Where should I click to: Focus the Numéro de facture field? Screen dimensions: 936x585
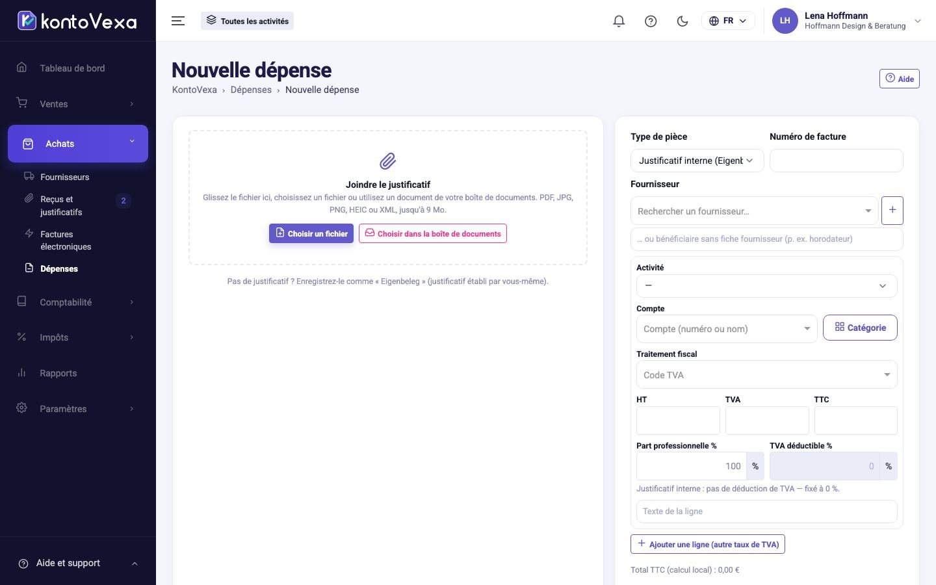tap(836, 161)
